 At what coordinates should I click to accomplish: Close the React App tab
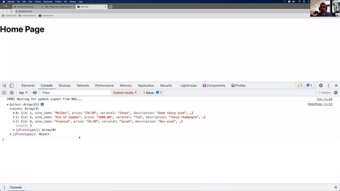point(106,7)
